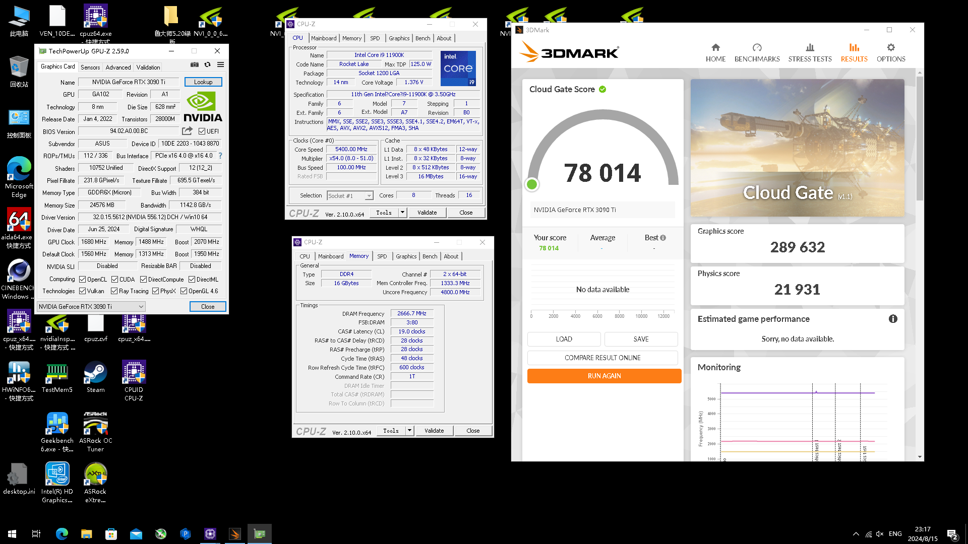This screenshot has width=968, height=544.
Task: Toggle Vulkan checkbox
Action: point(83,291)
